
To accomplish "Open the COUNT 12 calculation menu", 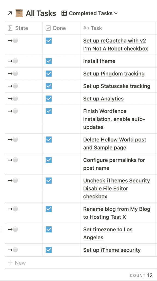I will [x=141, y=275].
